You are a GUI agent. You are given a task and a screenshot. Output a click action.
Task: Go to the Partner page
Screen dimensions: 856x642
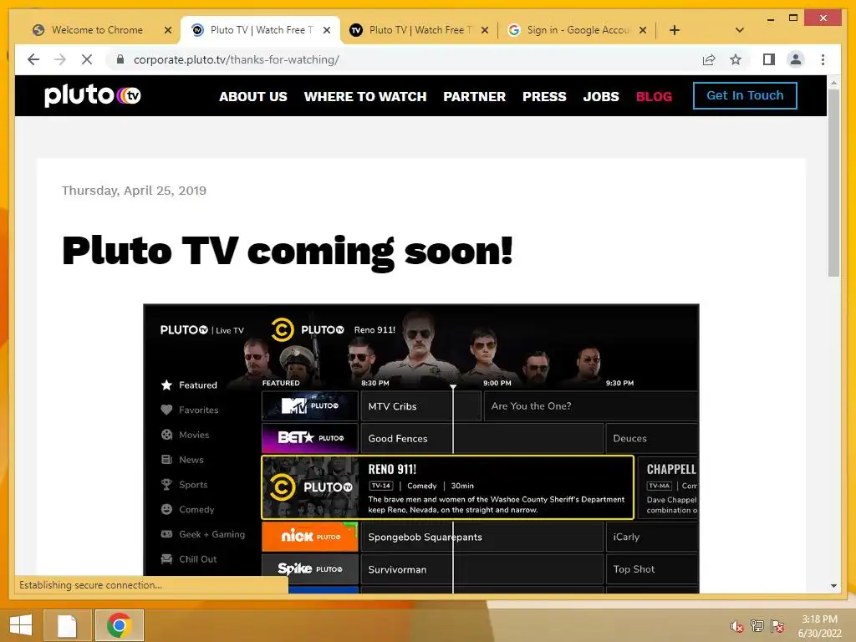[x=475, y=97]
